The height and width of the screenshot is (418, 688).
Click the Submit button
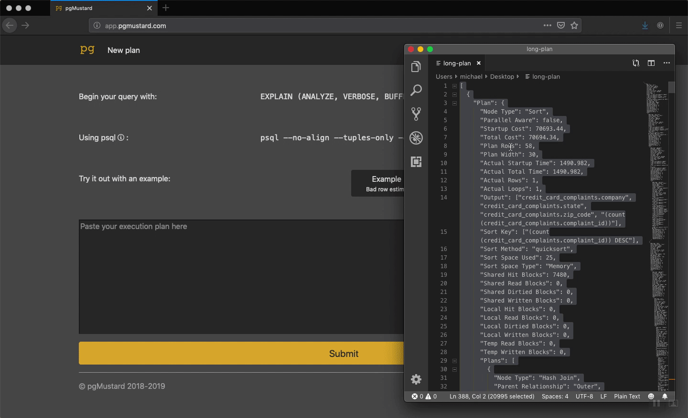pyautogui.click(x=242, y=354)
